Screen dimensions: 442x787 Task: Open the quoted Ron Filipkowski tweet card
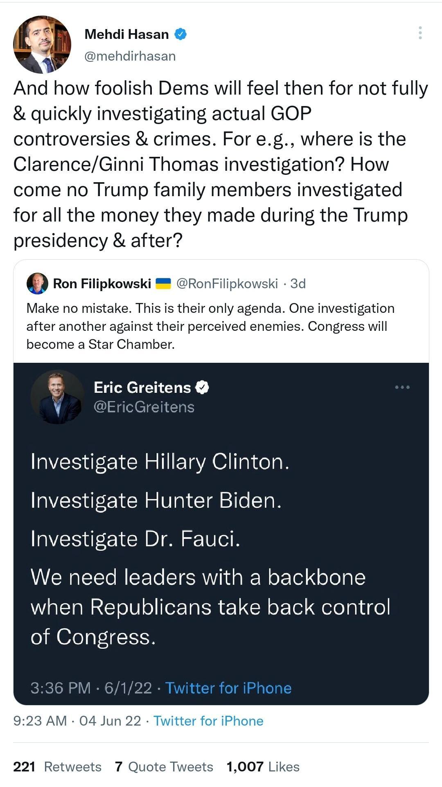[x=221, y=323]
